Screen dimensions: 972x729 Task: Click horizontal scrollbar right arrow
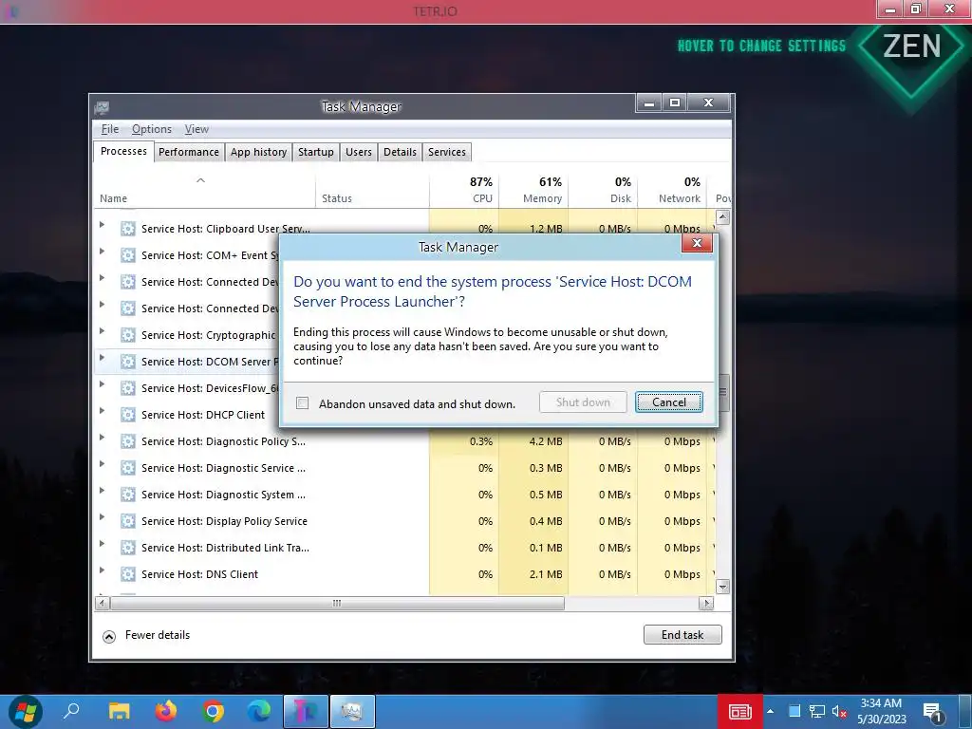point(705,603)
